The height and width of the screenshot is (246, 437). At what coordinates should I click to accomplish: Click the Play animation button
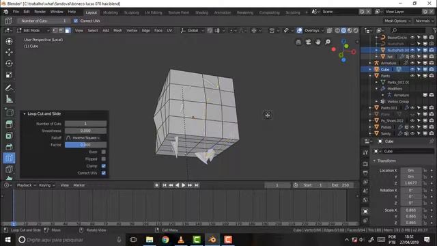184,185
